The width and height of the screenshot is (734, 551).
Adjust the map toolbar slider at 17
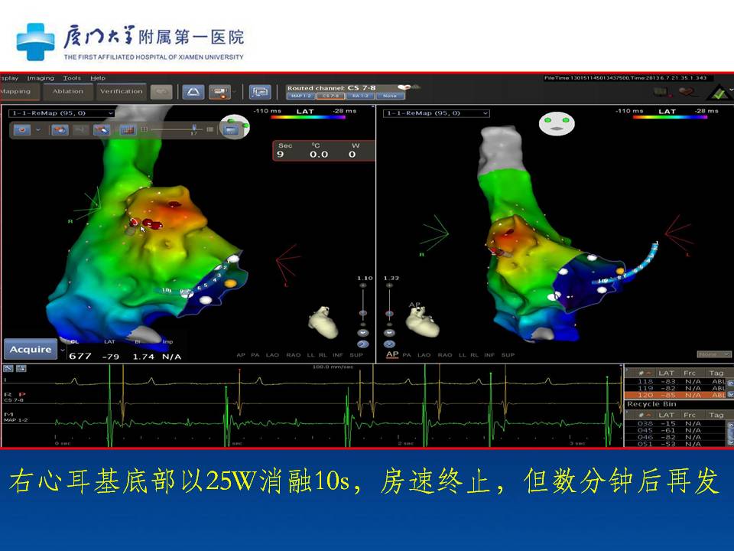pos(194,129)
